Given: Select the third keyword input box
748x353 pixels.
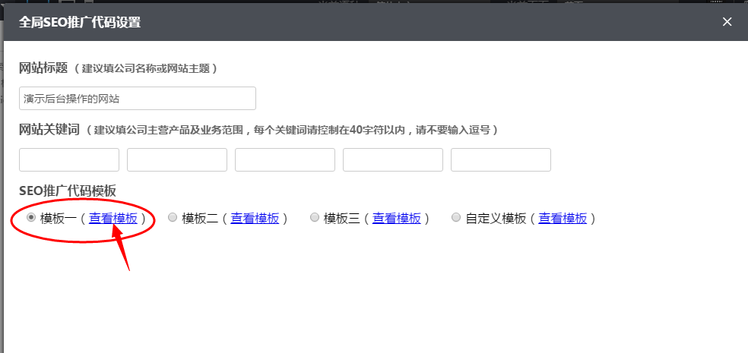Looking at the screenshot, I should tap(285, 160).
